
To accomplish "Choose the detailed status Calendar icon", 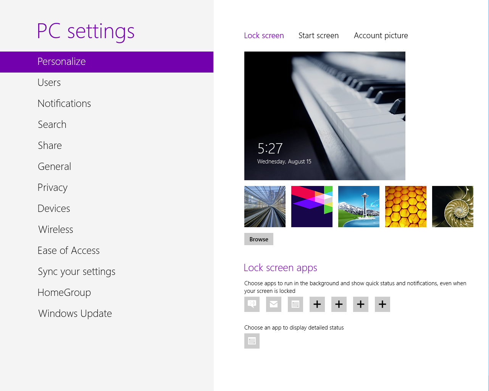I will coord(252,341).
